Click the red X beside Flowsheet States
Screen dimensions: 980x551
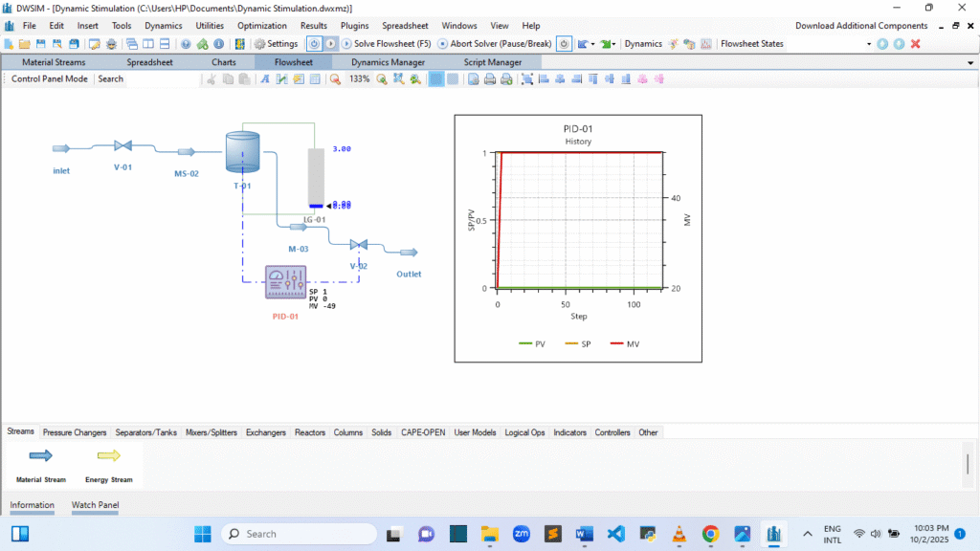pos(915,44)
